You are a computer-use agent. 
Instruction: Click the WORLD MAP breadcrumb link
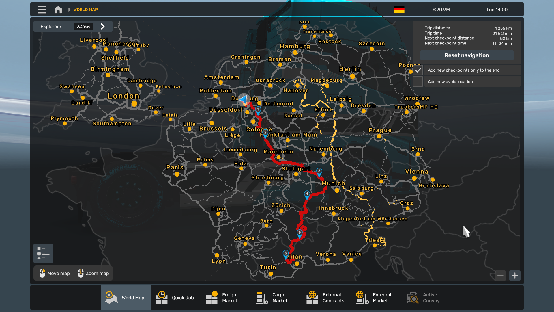(85, 10)
